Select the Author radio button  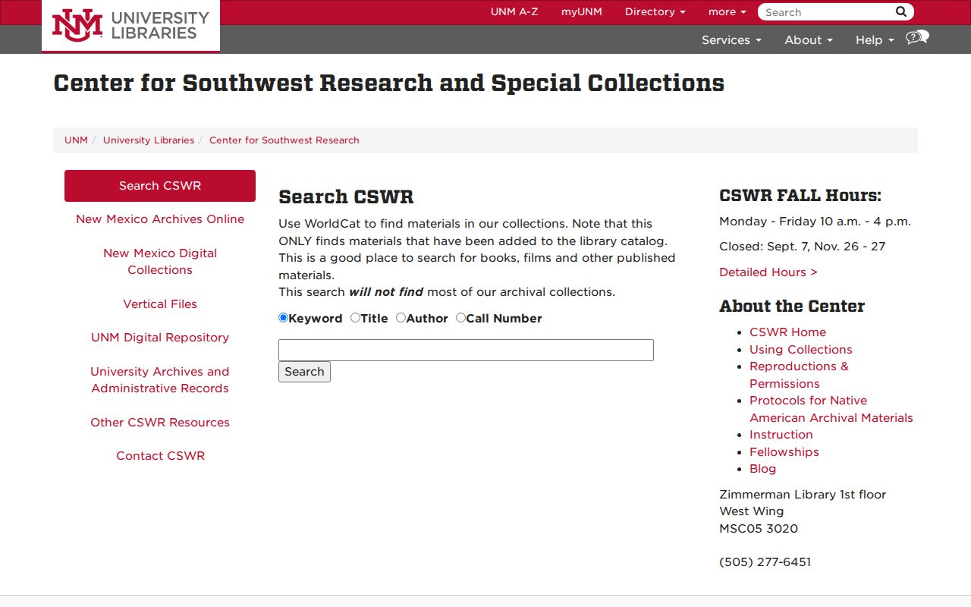click(x=401, y=318)
